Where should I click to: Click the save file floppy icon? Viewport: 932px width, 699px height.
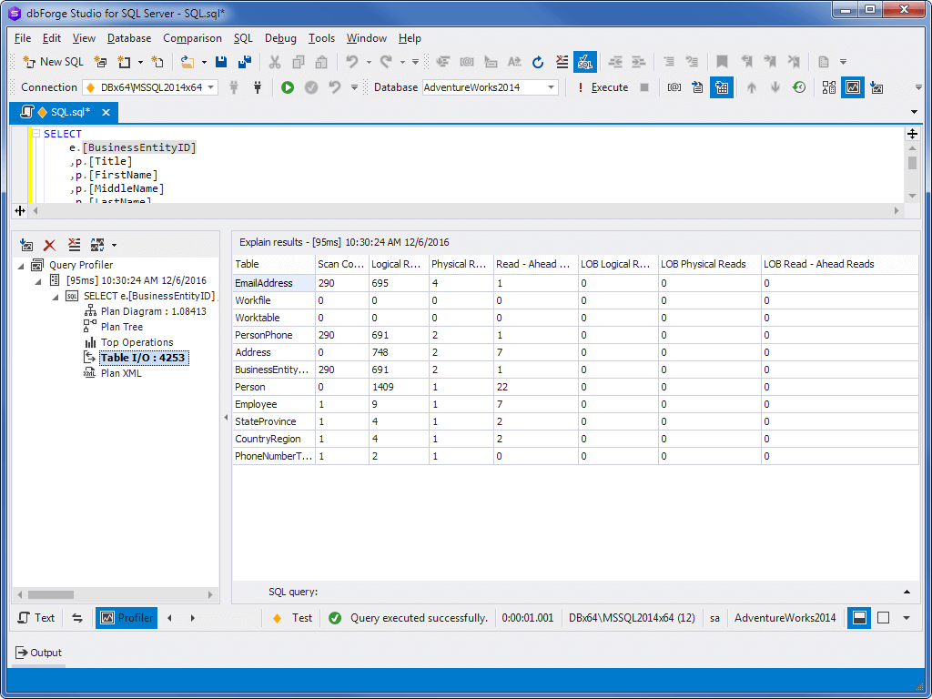pos(221,62)
